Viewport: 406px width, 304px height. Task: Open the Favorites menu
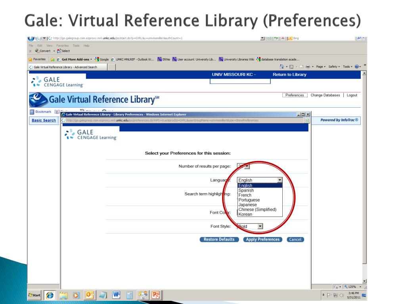click(x=62, y=46)
